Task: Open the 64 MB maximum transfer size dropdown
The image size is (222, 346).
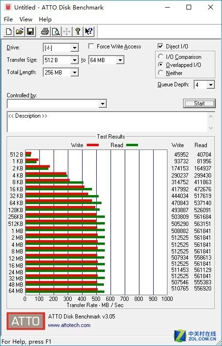Action: [x=120, y=60]
